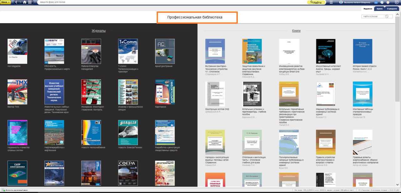Enable the duplicate screen mode in status bar

(x=15, y=190)
